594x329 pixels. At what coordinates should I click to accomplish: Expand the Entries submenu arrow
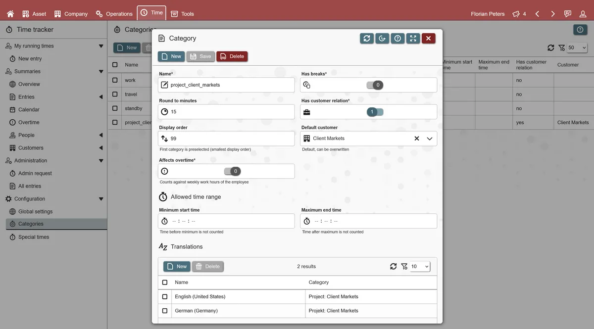(101, 97)
